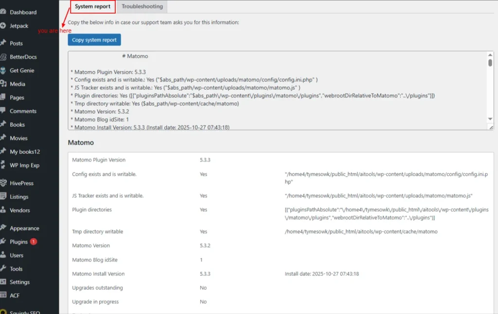Viewport: 498px width, 314px height.
Task: Open the Settings sidebar icon
Action: (3, 282)
